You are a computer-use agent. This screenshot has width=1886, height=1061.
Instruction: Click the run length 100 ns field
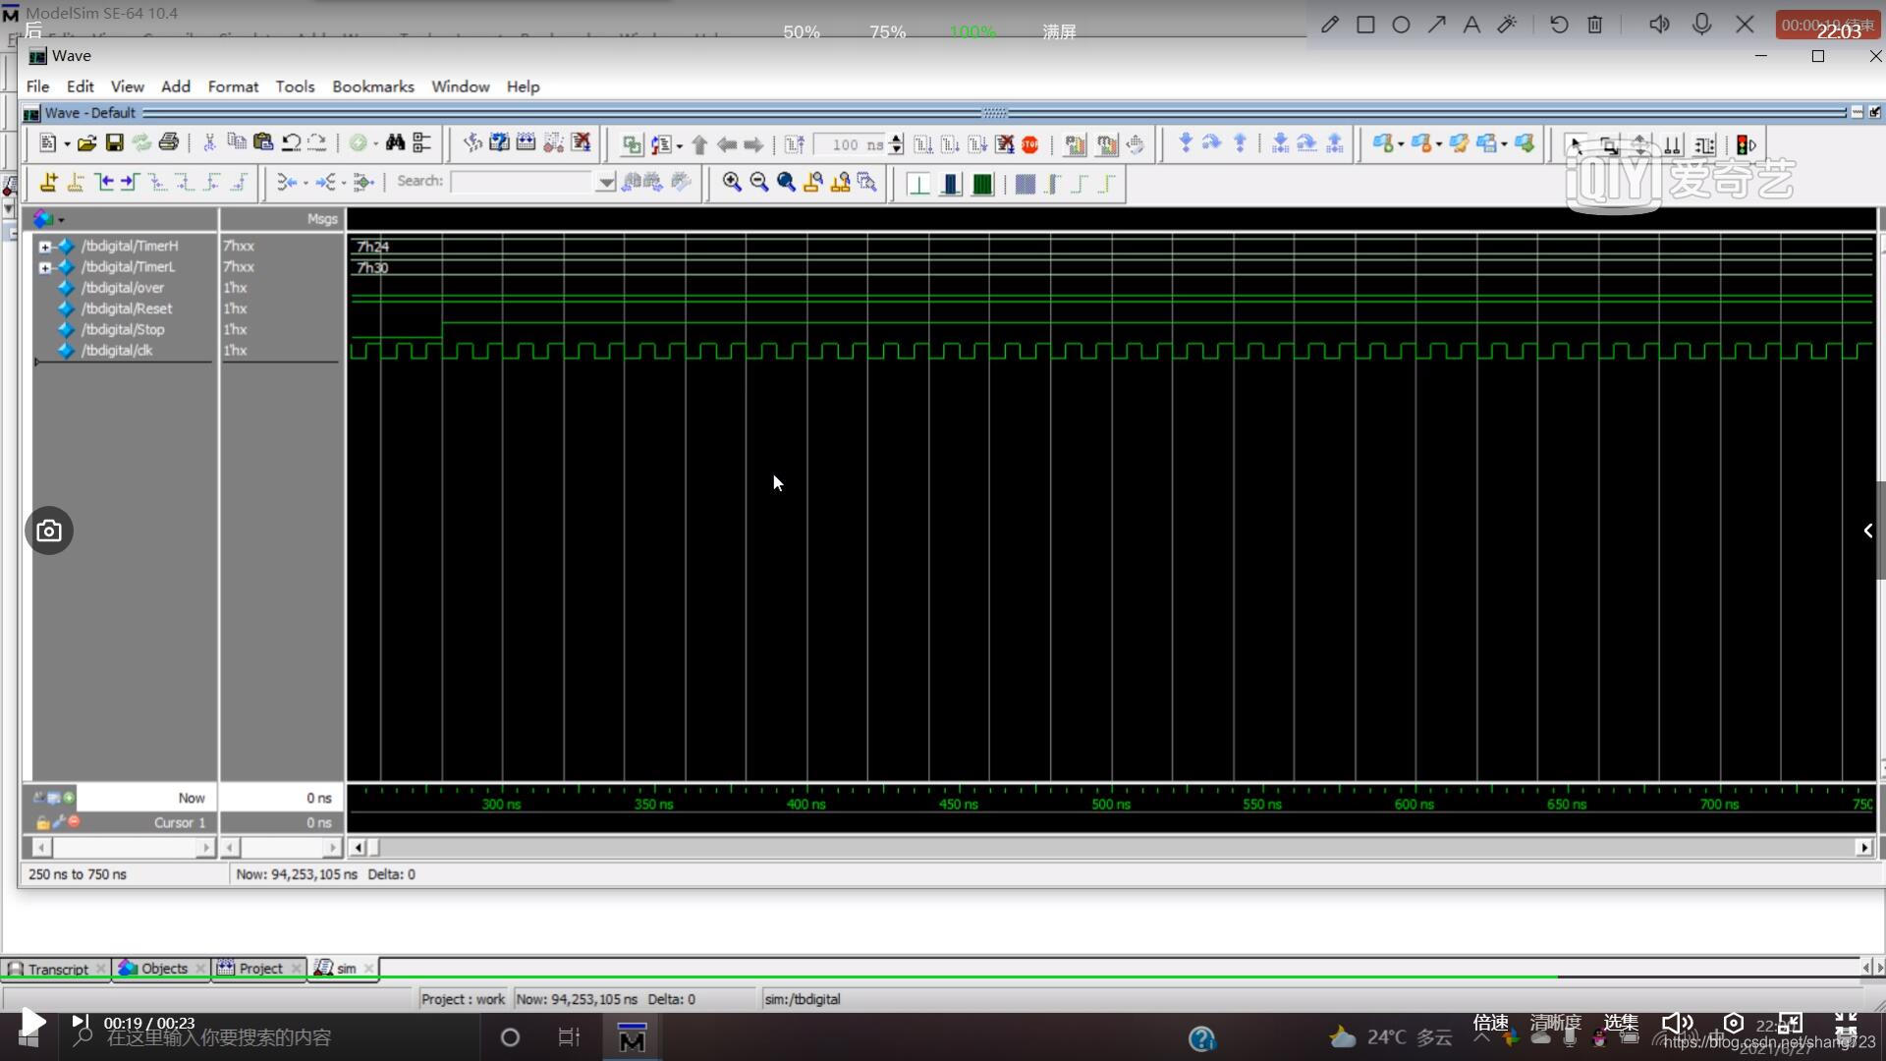pyautogui.click(x=851, y=145)
